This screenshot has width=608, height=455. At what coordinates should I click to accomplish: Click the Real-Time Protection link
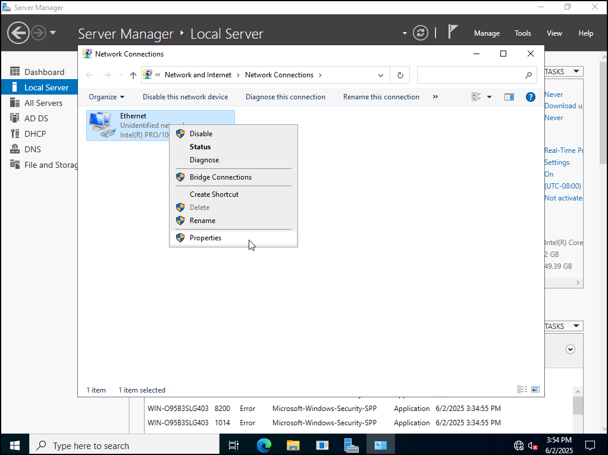click(563, 150)
